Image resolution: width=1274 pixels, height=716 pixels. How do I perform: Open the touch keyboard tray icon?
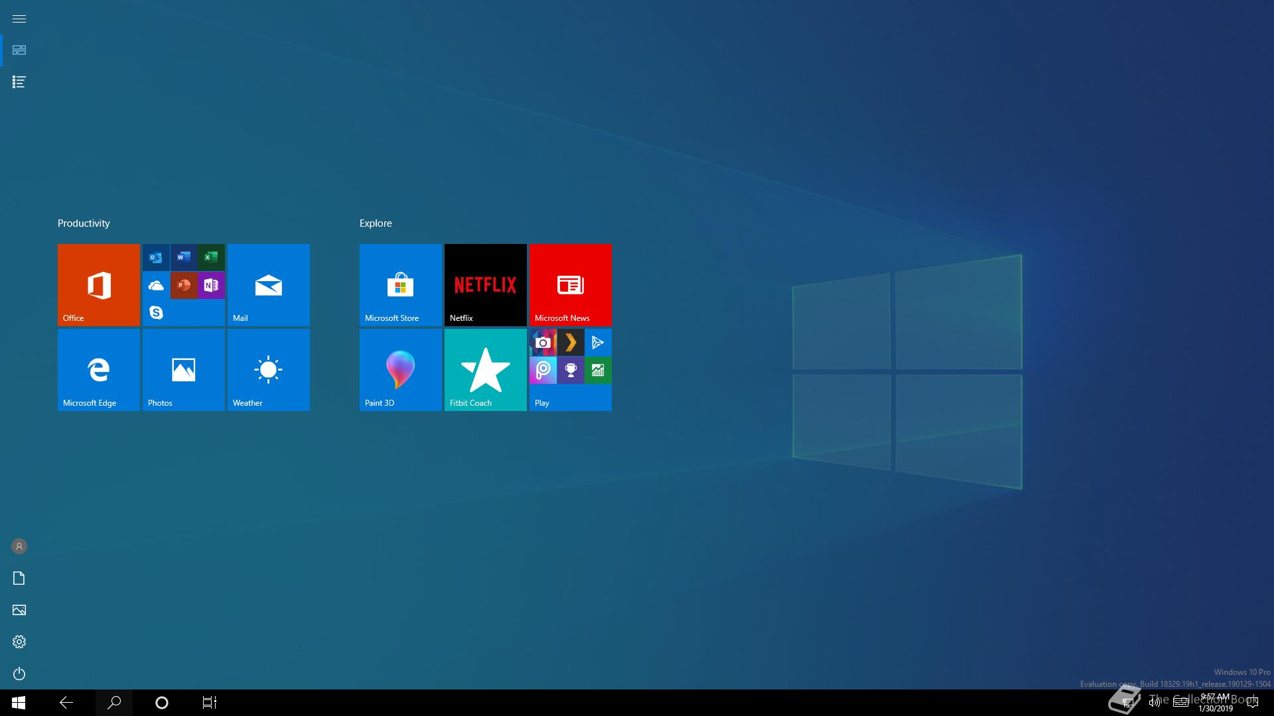[1180, 703]
